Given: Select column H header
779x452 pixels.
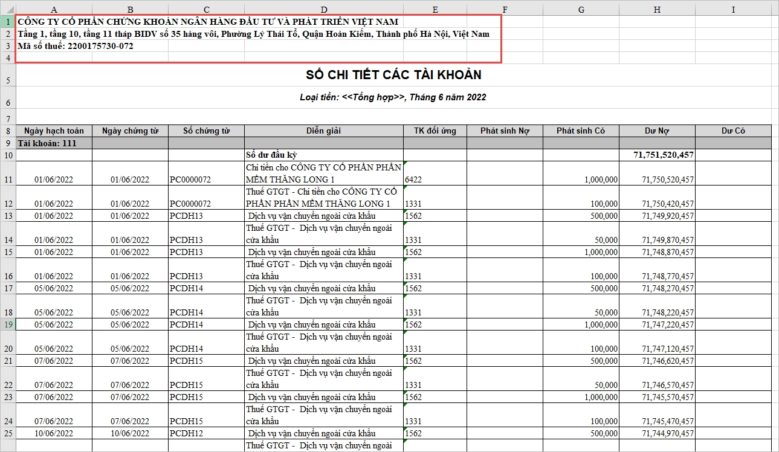Looking at the screenshot, I should click(x=657, y=10).
